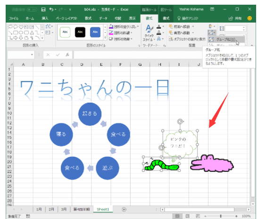Apply the white outlined Abc shape style
This screenshot has width=258, height=219.
pyautogui.click(x=65, y=32)
